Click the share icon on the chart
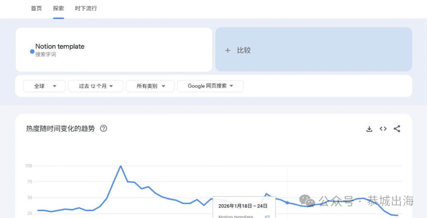Viewport: 427px width, 218px height. click(397, 129)
